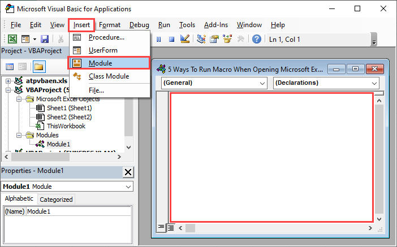The height and width of the screenshot is (247, 397).
Task: Open the Add-Ins menu
Action: pos(216,25)
